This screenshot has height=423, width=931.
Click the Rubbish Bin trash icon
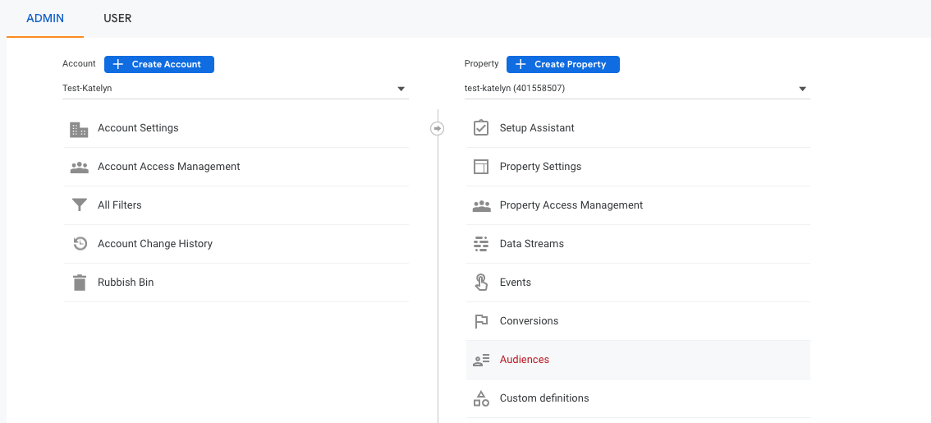[79, 283]
